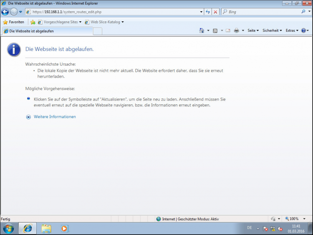Open the Sicherheit menu
This screenshot has width=313, height=235.
pyautogui.click(x=272, y=30)
